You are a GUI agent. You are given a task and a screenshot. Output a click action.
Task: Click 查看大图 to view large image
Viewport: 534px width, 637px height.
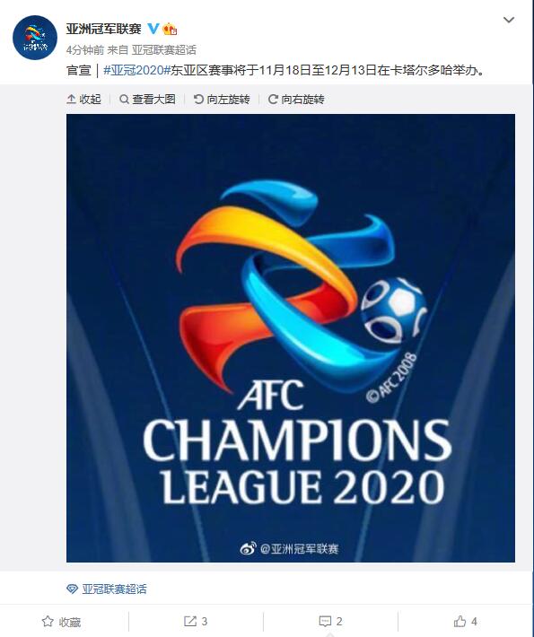pos(147,99)
